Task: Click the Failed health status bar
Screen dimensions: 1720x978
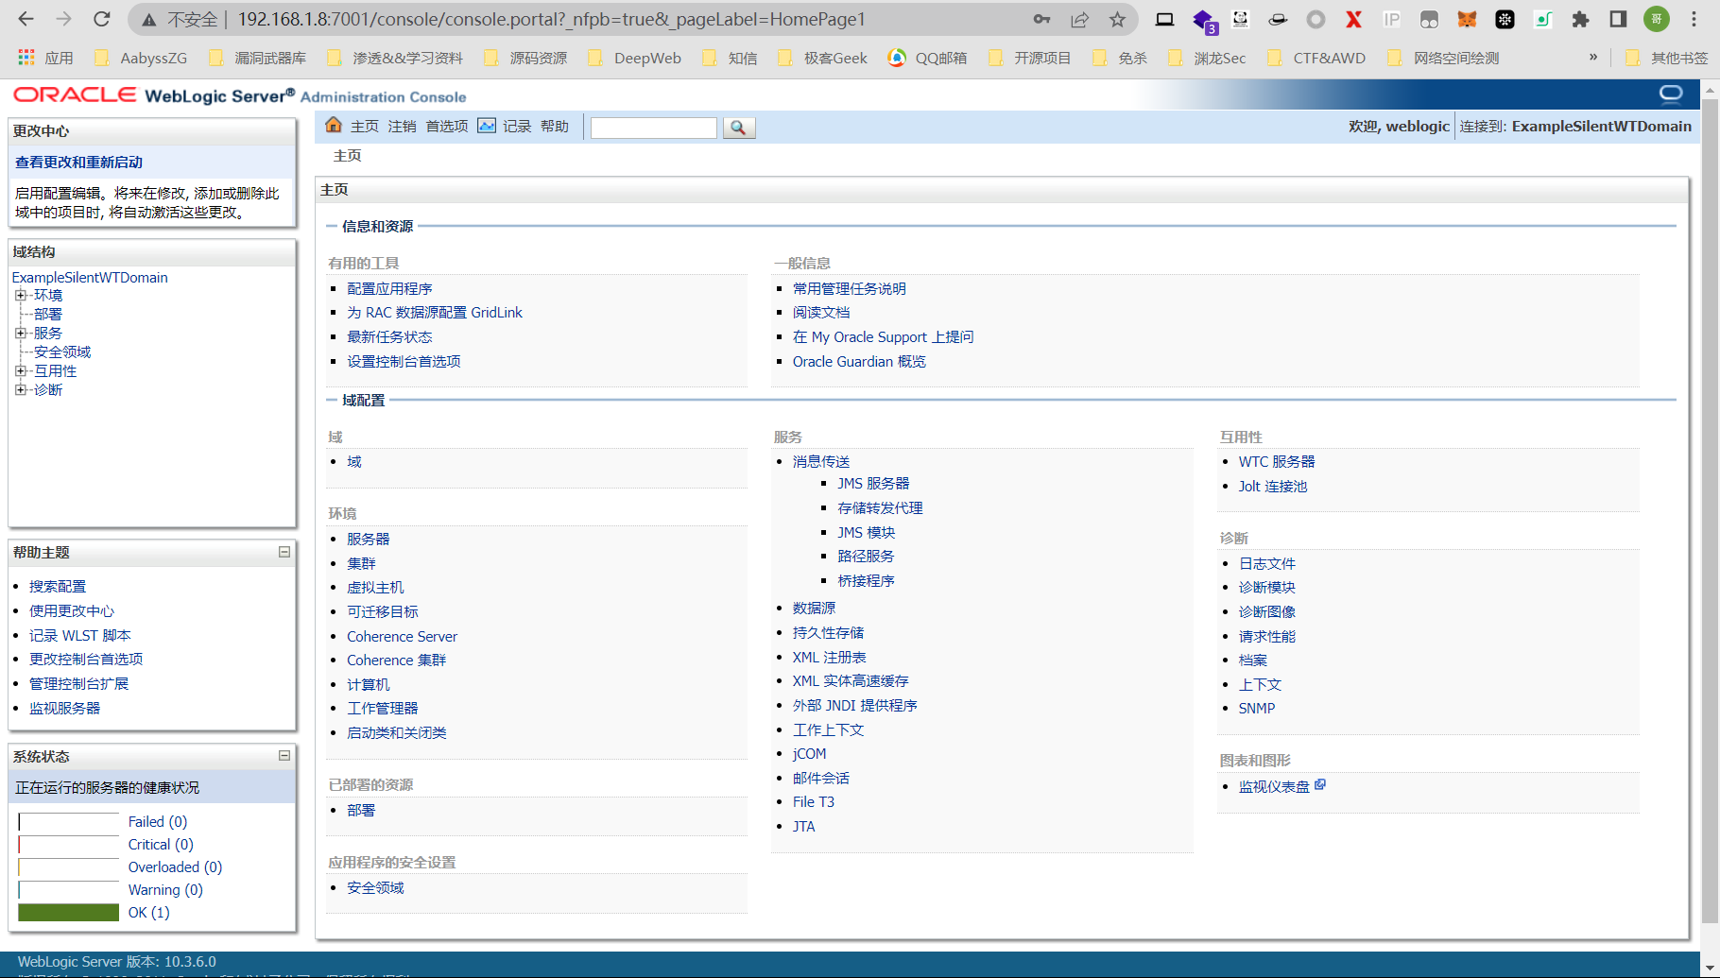Action: coord(69,821)
